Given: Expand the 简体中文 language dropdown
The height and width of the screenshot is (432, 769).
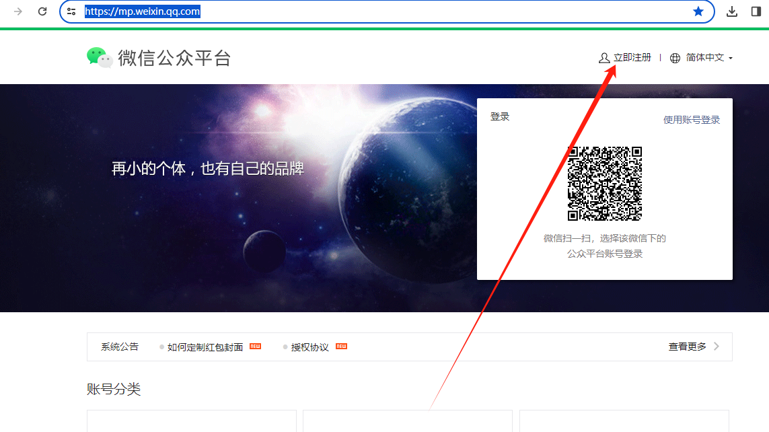Looking at the screenshot, I should [704, 59].
